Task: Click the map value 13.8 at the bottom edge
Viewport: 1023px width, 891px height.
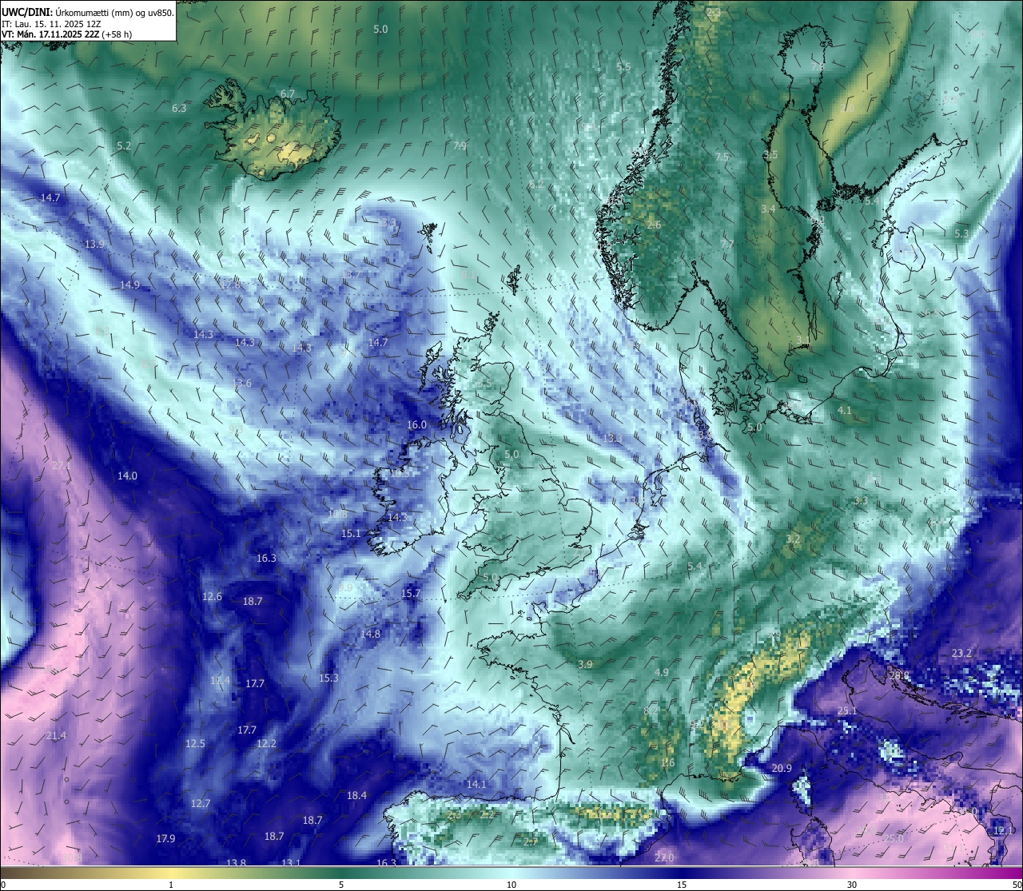Action: 236,863
